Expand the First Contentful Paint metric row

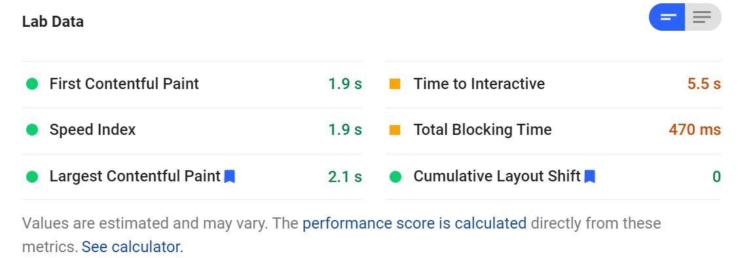click(192, 84)
